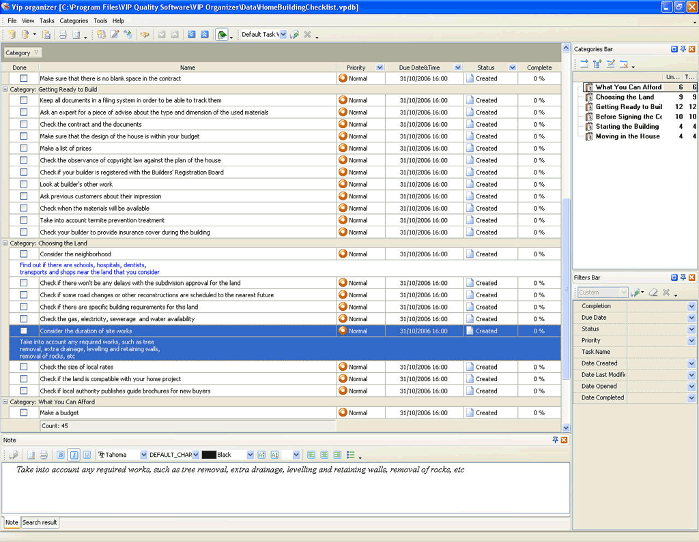Click the add new category icon

click(584, 64)
